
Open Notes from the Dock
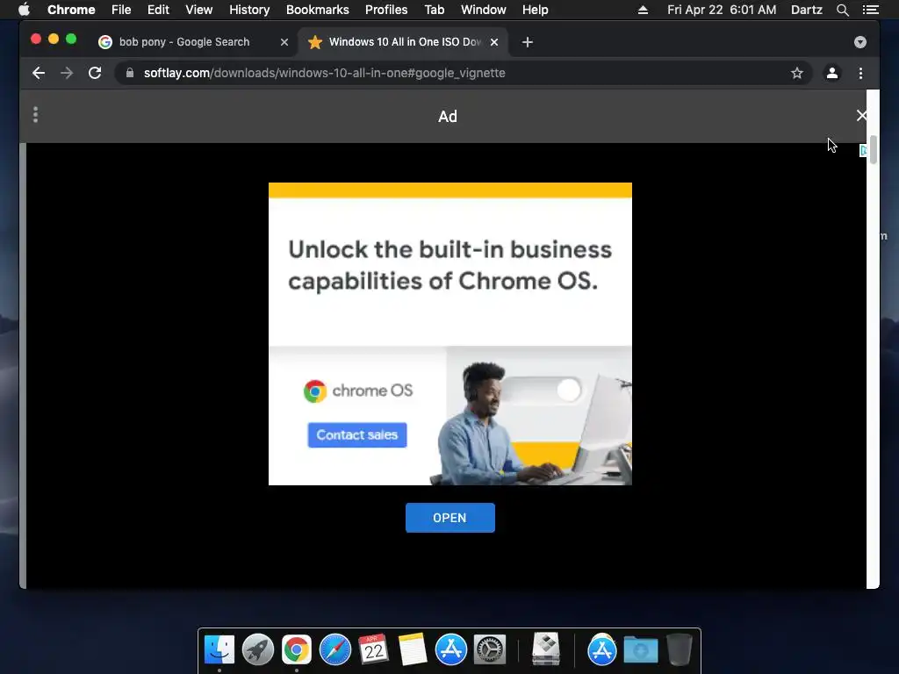(x=413, y=649)
